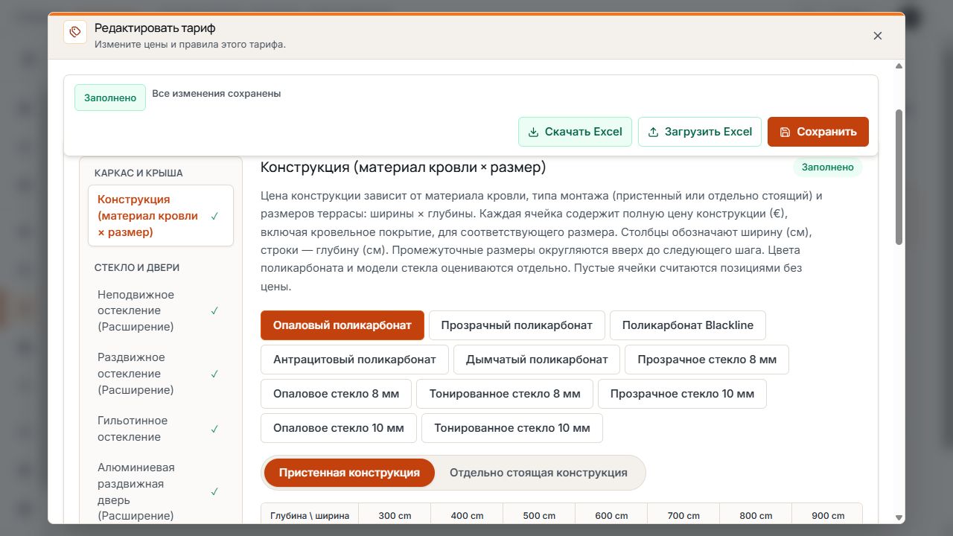Select Опаловый поликарбонат material tab
The height and width of the screenshot is (536, 953).
342,325
